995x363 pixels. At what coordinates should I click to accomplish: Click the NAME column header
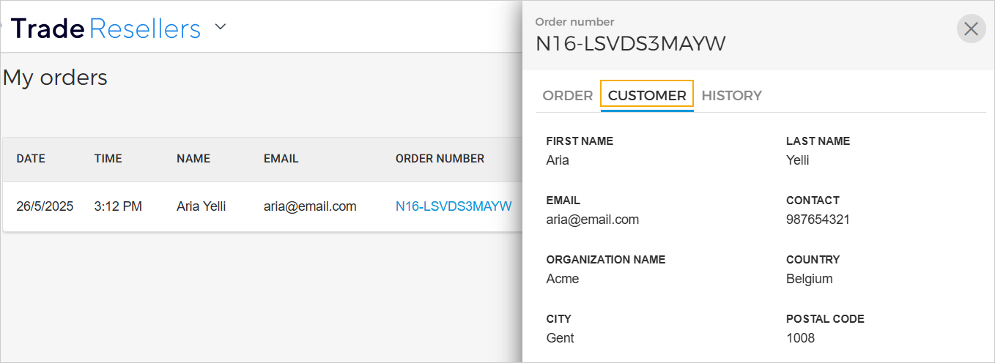point(193,158)
